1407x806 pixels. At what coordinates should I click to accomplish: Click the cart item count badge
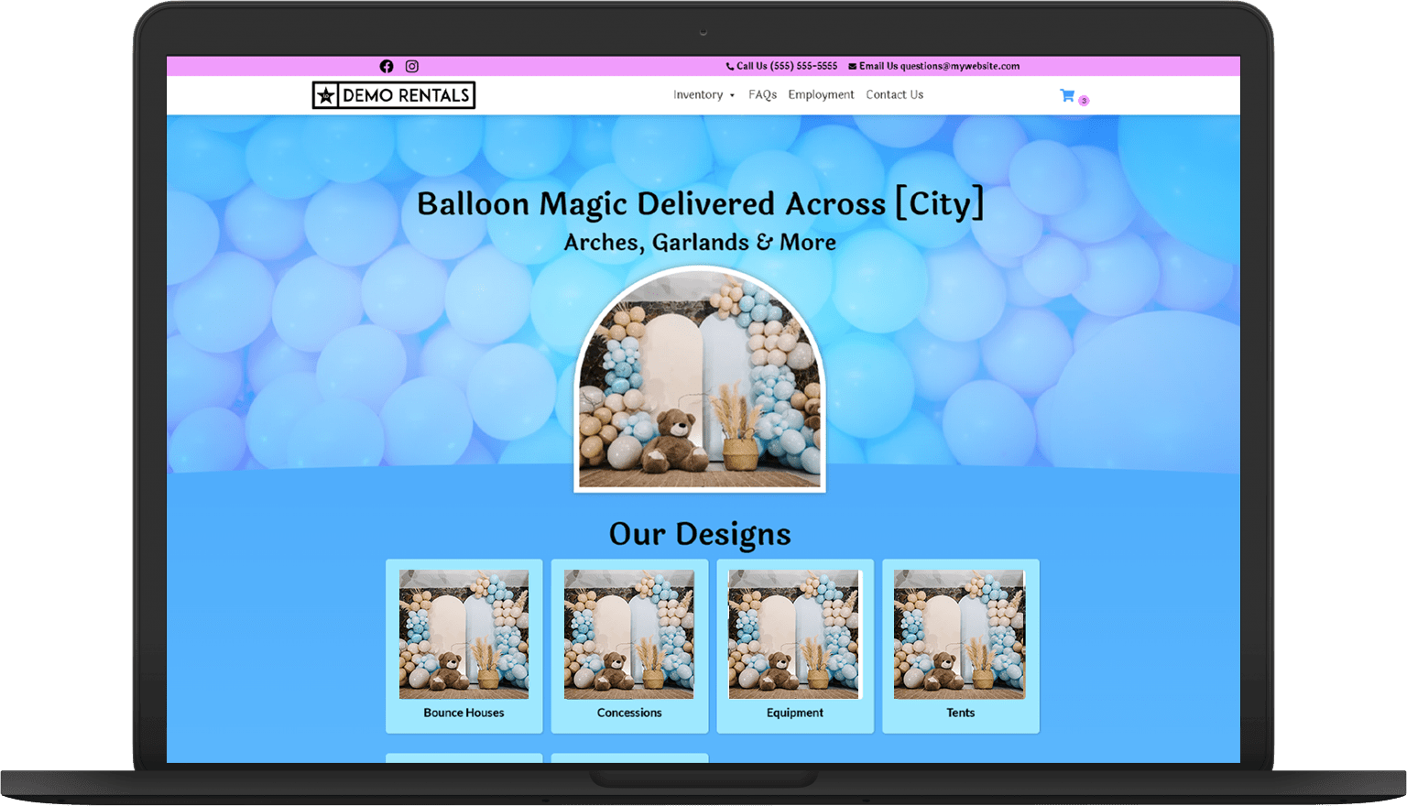click(x=1083, y=101)
